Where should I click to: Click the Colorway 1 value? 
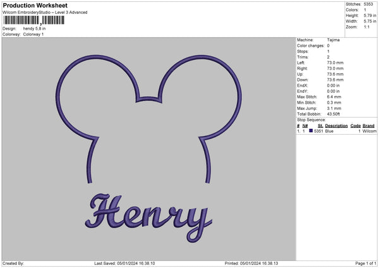[34, 34]
